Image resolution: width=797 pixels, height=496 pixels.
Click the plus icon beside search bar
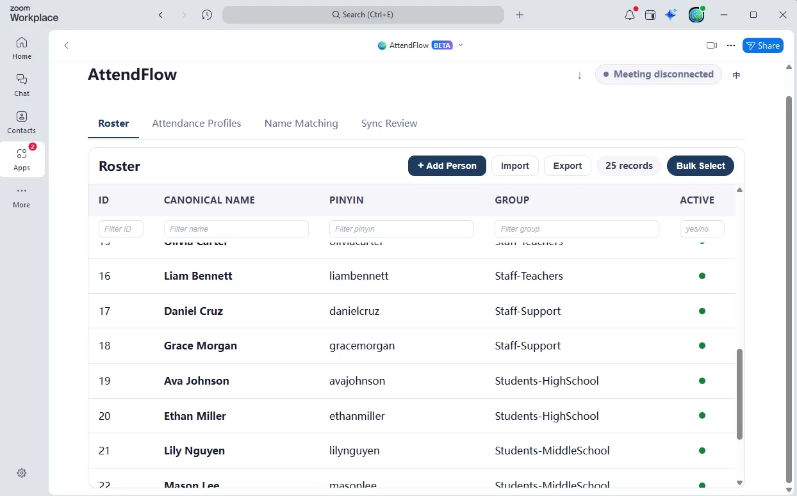click(520, 15)
